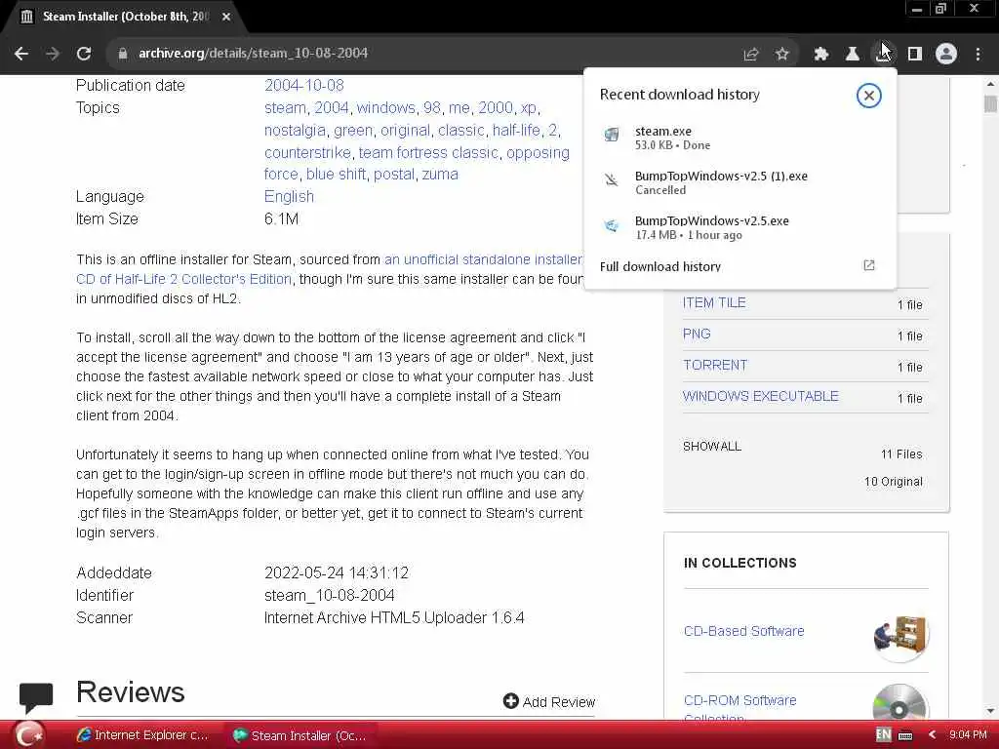Click the page scrollbar down arrow
The image size is (999, 749).
pos(990,711)
